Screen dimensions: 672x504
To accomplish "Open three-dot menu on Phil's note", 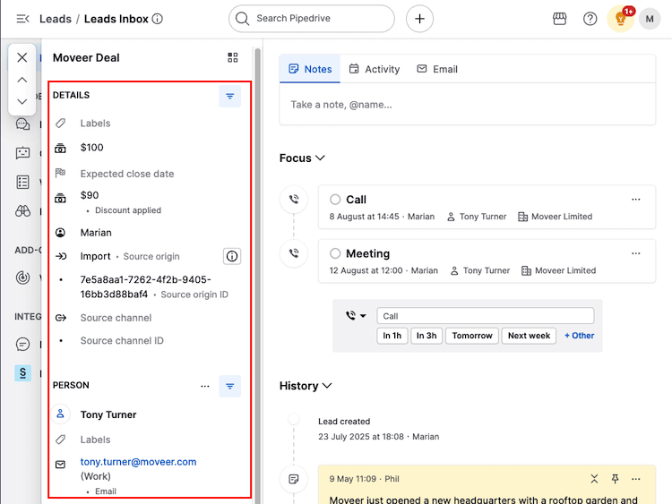I will (636, 479).
